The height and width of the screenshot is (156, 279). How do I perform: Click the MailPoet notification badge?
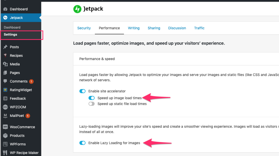point(28,116)
